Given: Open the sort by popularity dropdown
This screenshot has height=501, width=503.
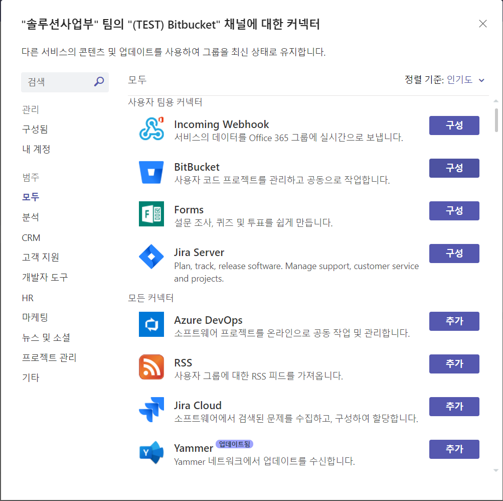Looking at the screenshot, I should (x=465, y=80).
